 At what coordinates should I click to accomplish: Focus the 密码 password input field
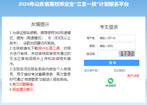coord(116,46)
